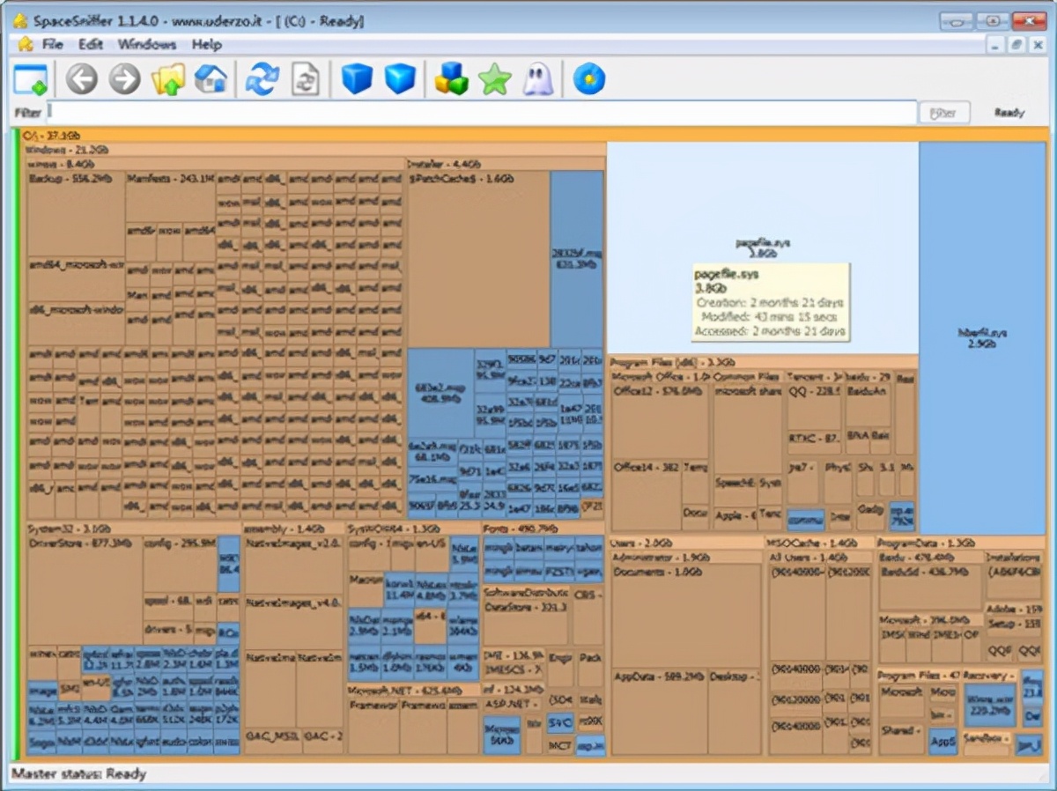Go forward with the right arrow
Screen dimensions: 1057x791
(124, 80)
